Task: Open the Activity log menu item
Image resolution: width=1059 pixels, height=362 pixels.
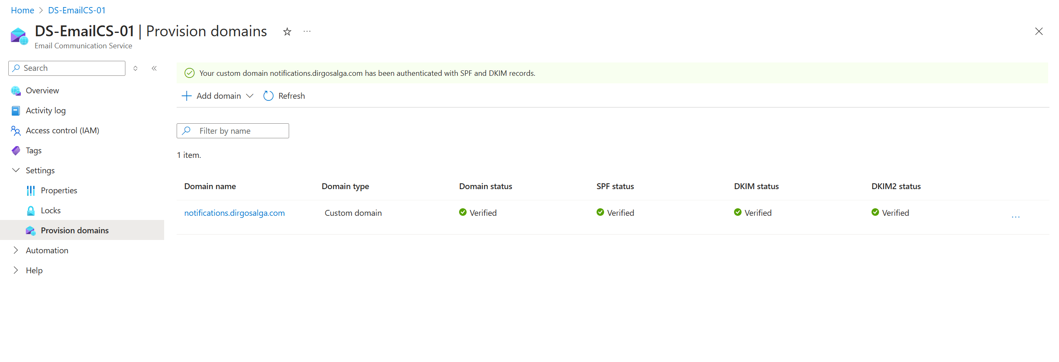Action: (45, 110)
